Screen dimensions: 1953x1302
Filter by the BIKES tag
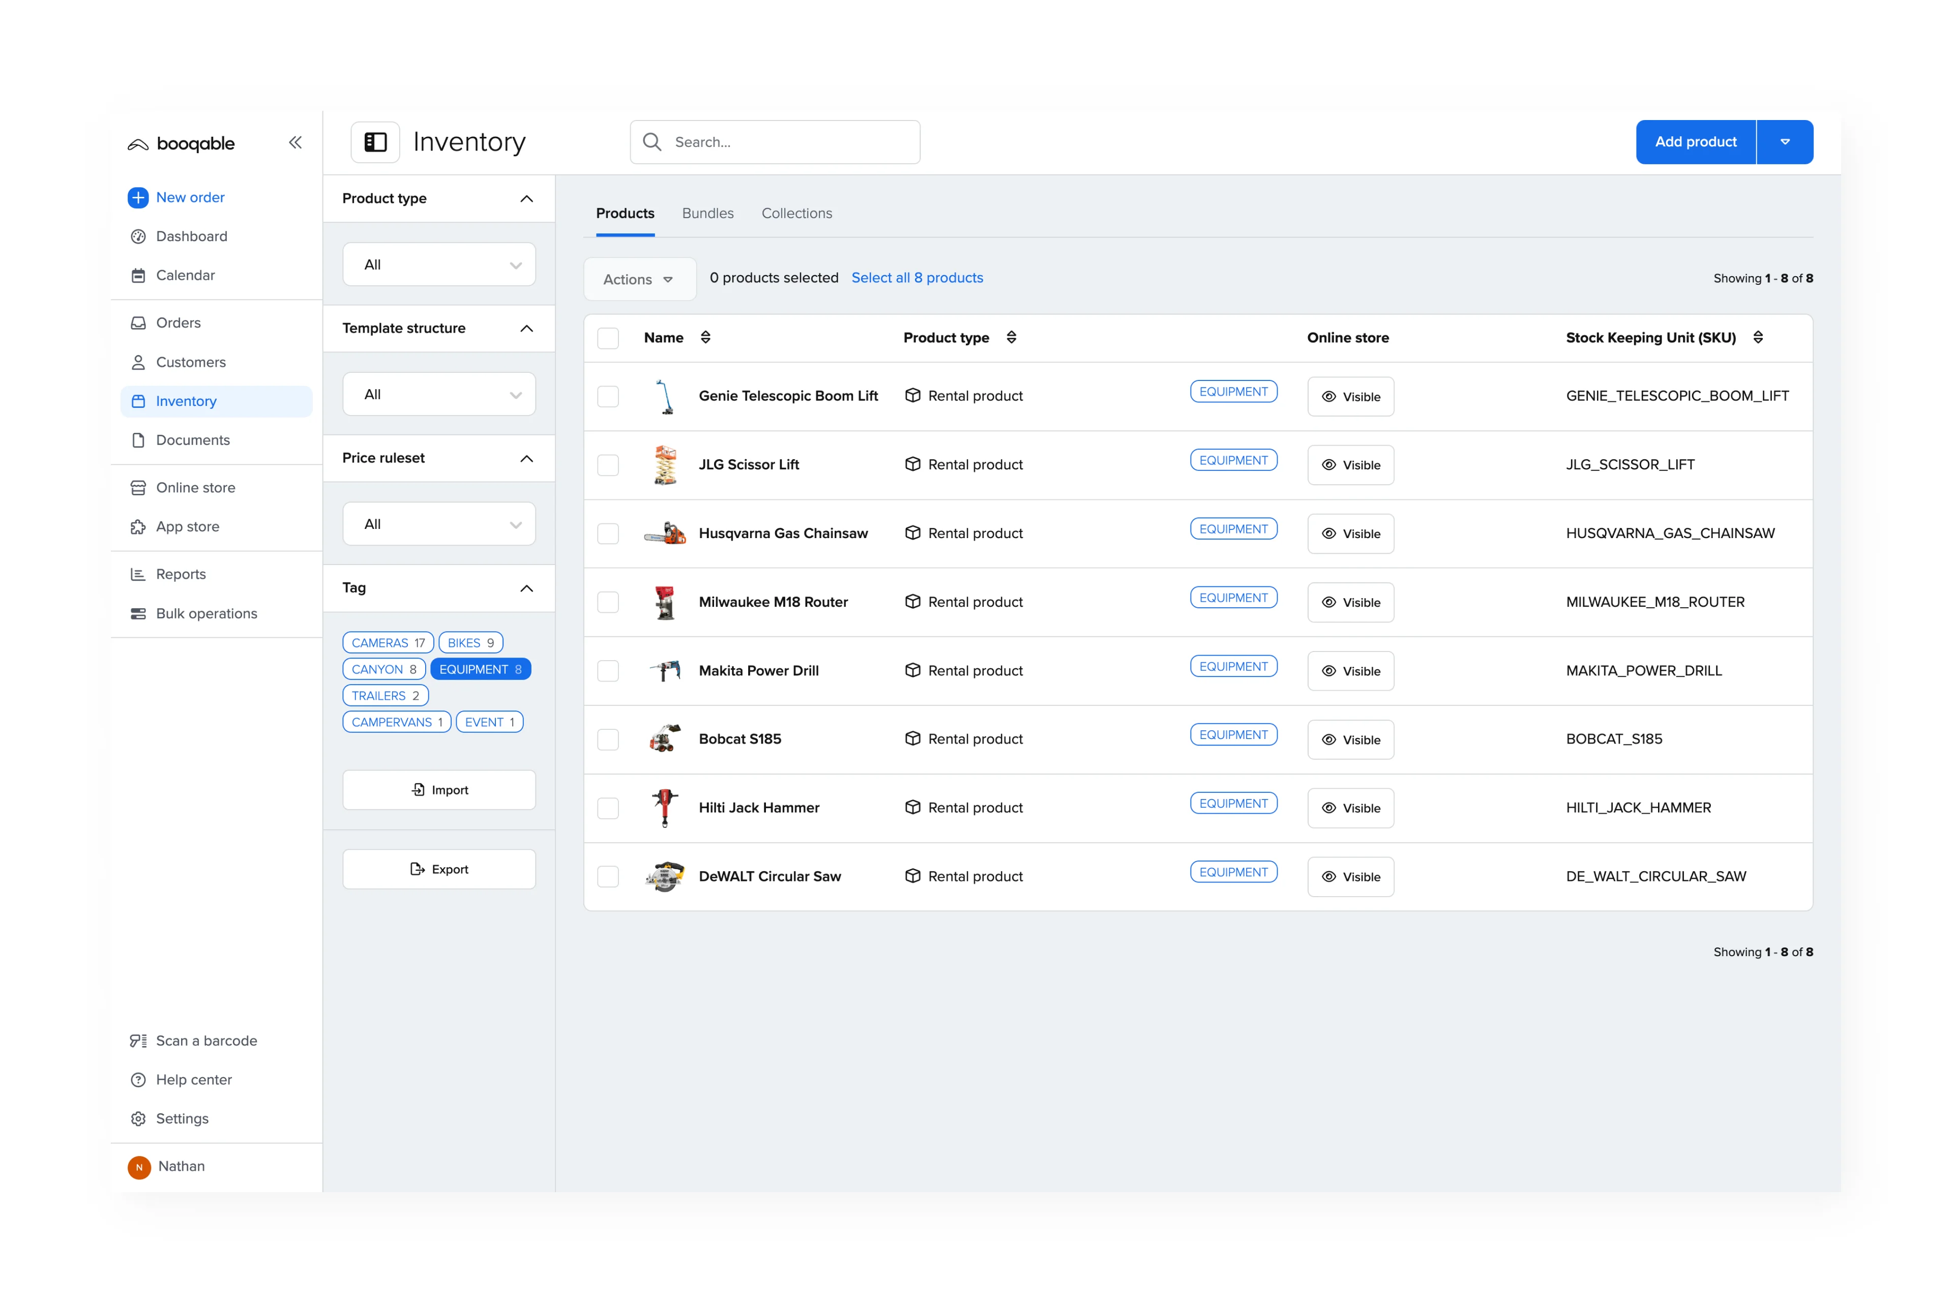click(471, 643)
